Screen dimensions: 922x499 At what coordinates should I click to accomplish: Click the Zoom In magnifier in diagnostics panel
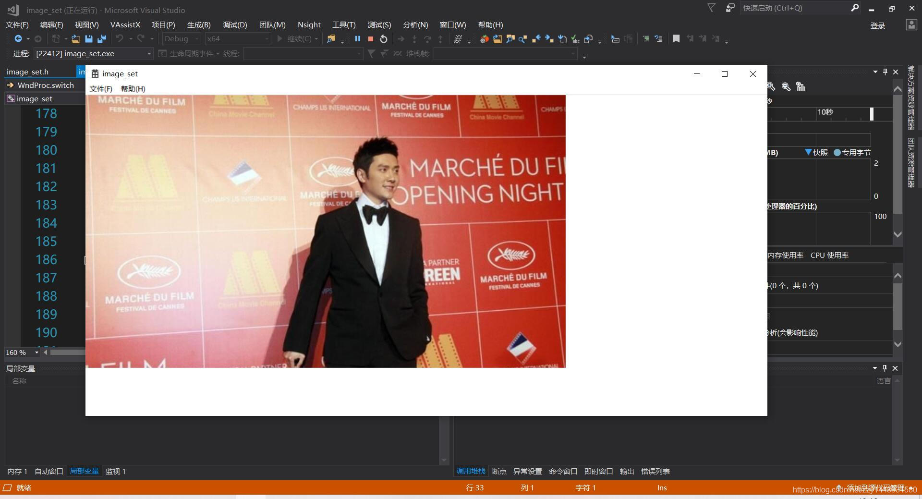(x=771, y=86)
